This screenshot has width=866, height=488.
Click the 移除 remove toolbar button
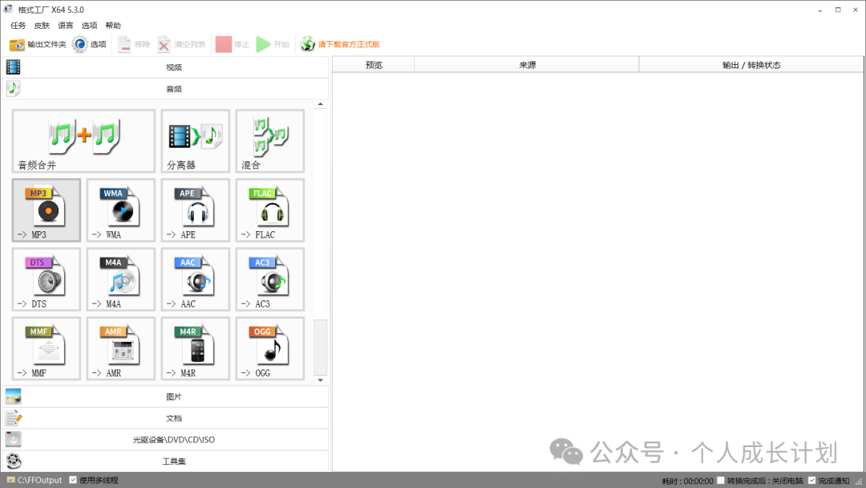pyautogui.click(x=134, y=44)
